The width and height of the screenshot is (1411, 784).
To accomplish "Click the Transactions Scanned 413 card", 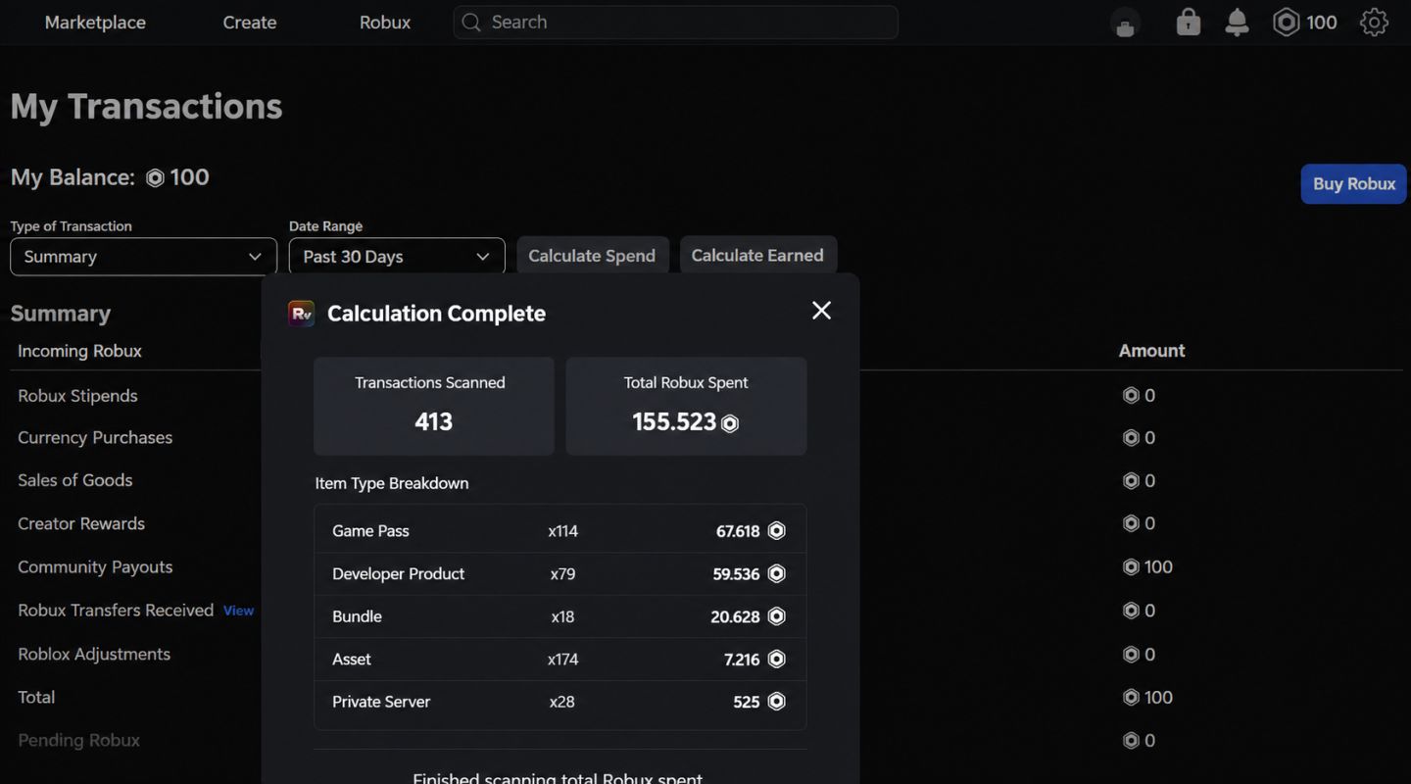I will [434, 406].
